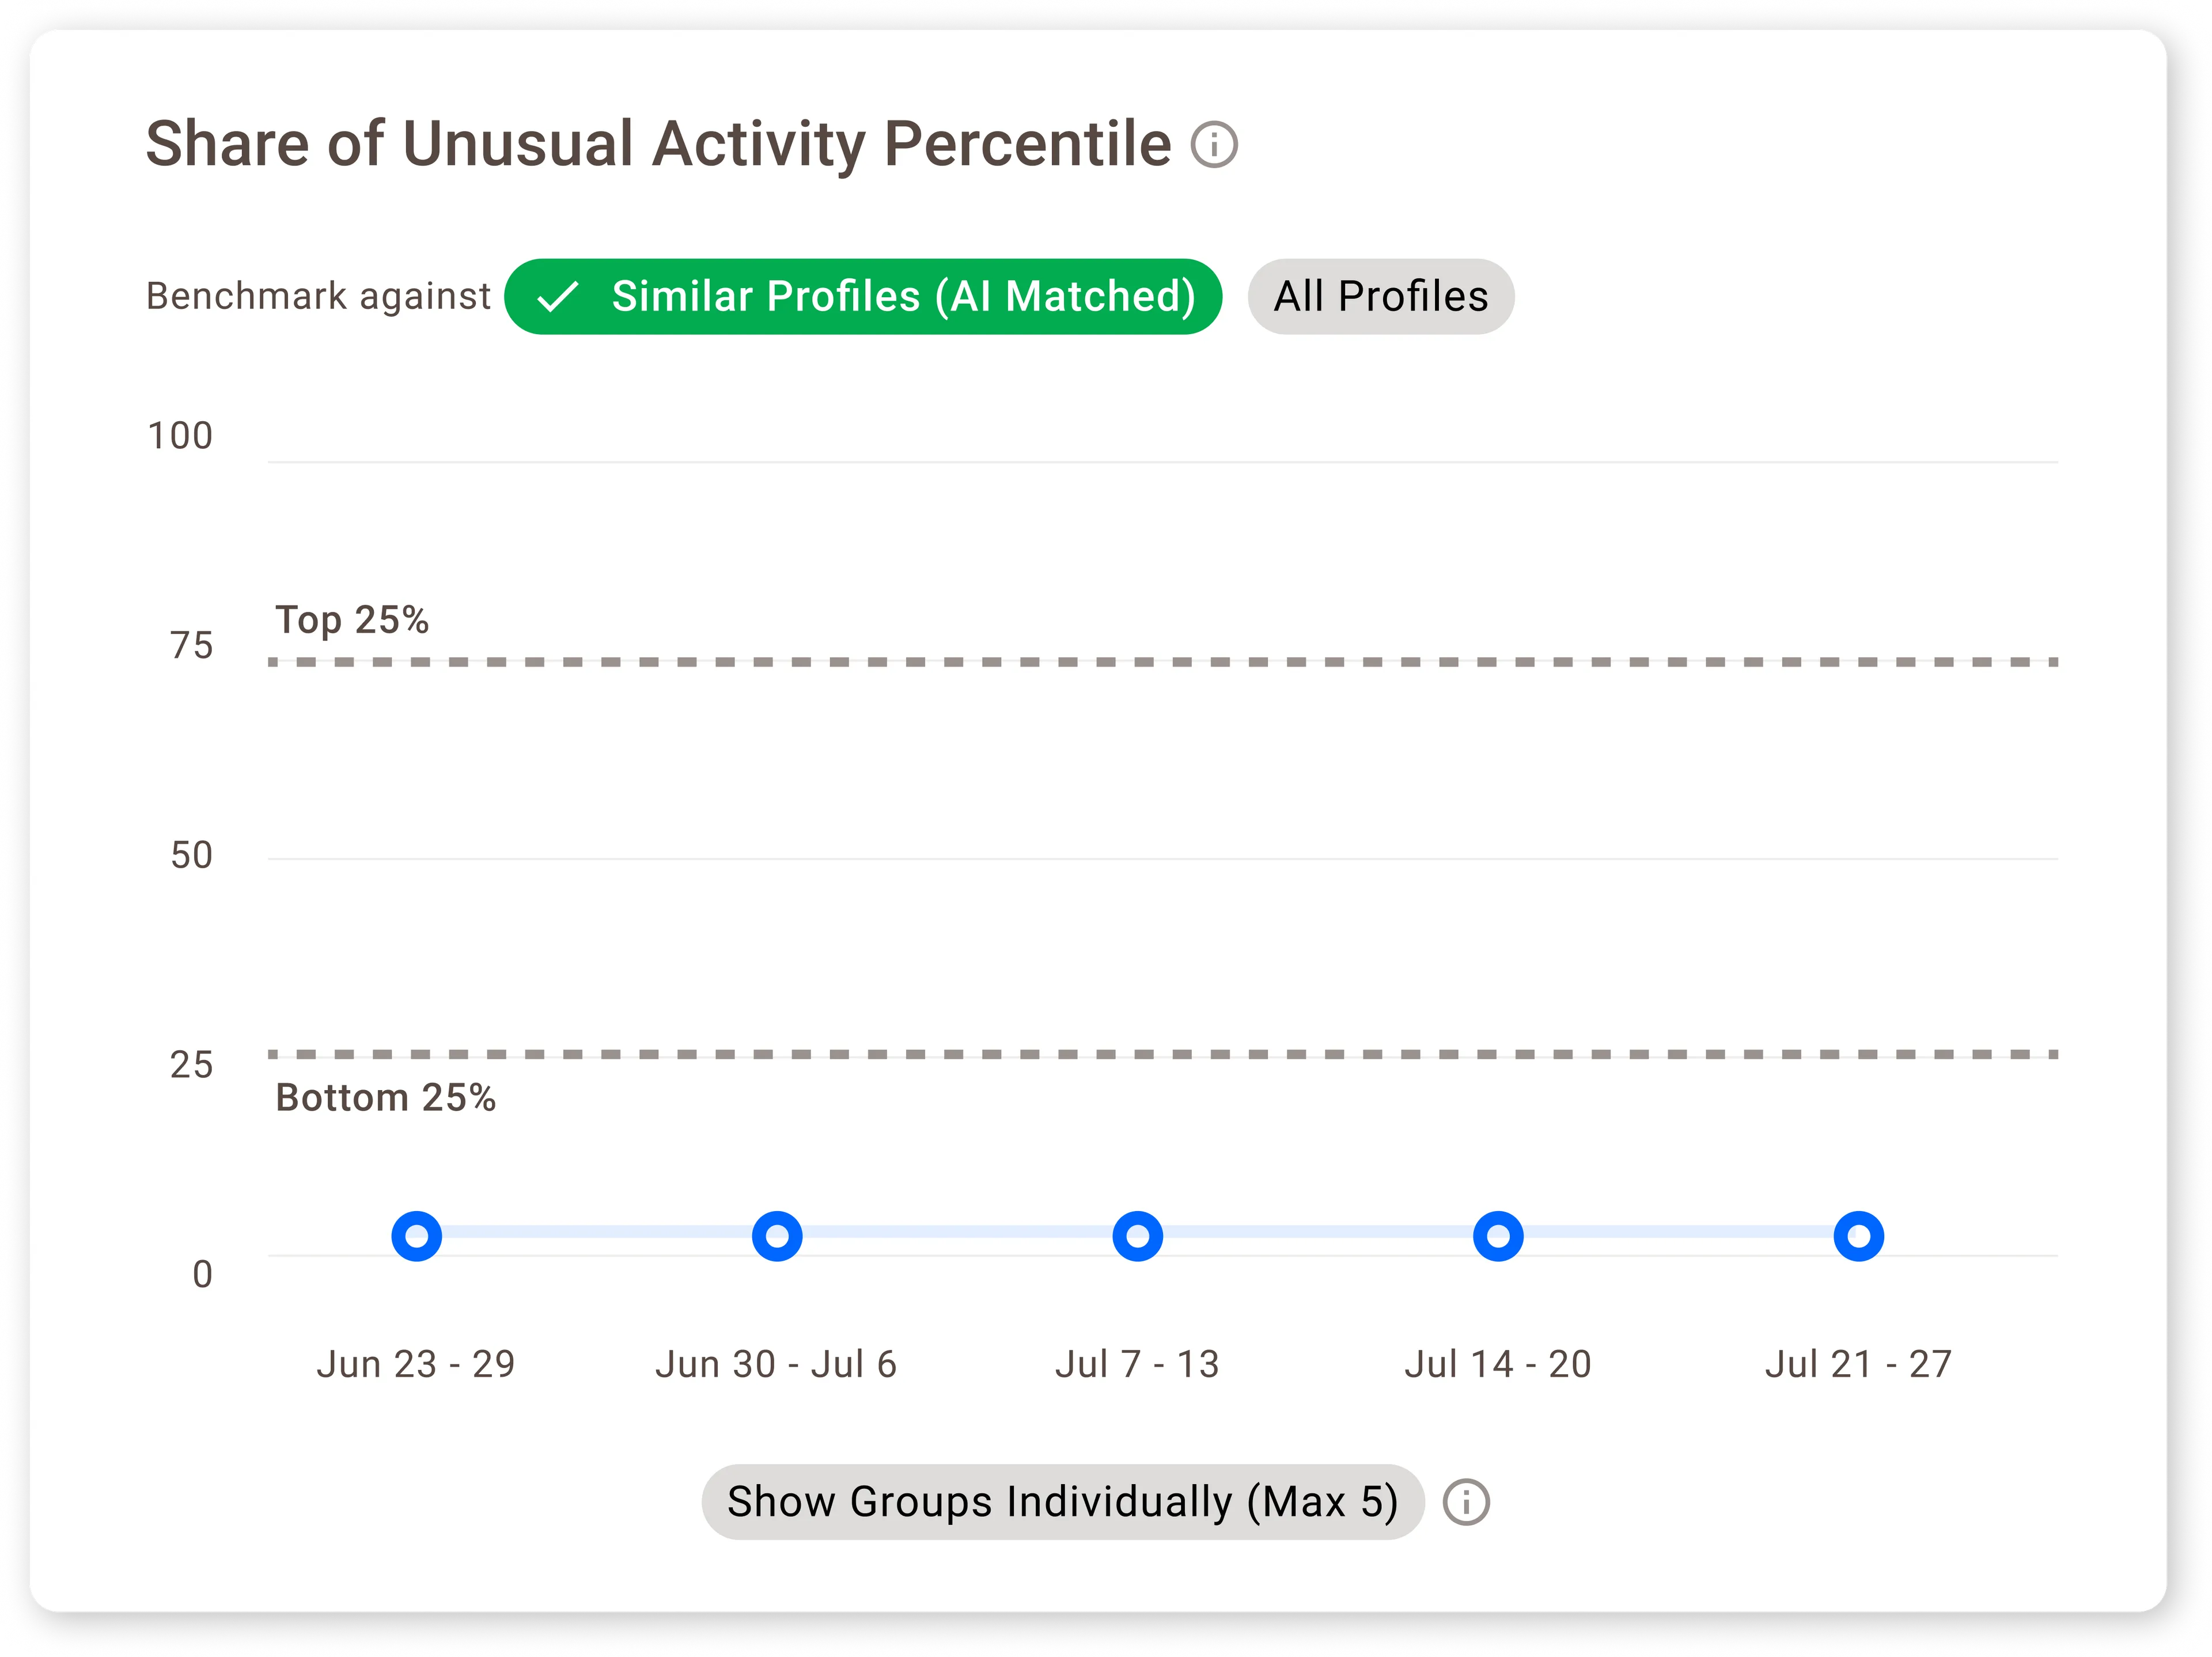Click checkmark icon in Similar Profiles chip
The image size is (2212, 1657).
[557, 296]
